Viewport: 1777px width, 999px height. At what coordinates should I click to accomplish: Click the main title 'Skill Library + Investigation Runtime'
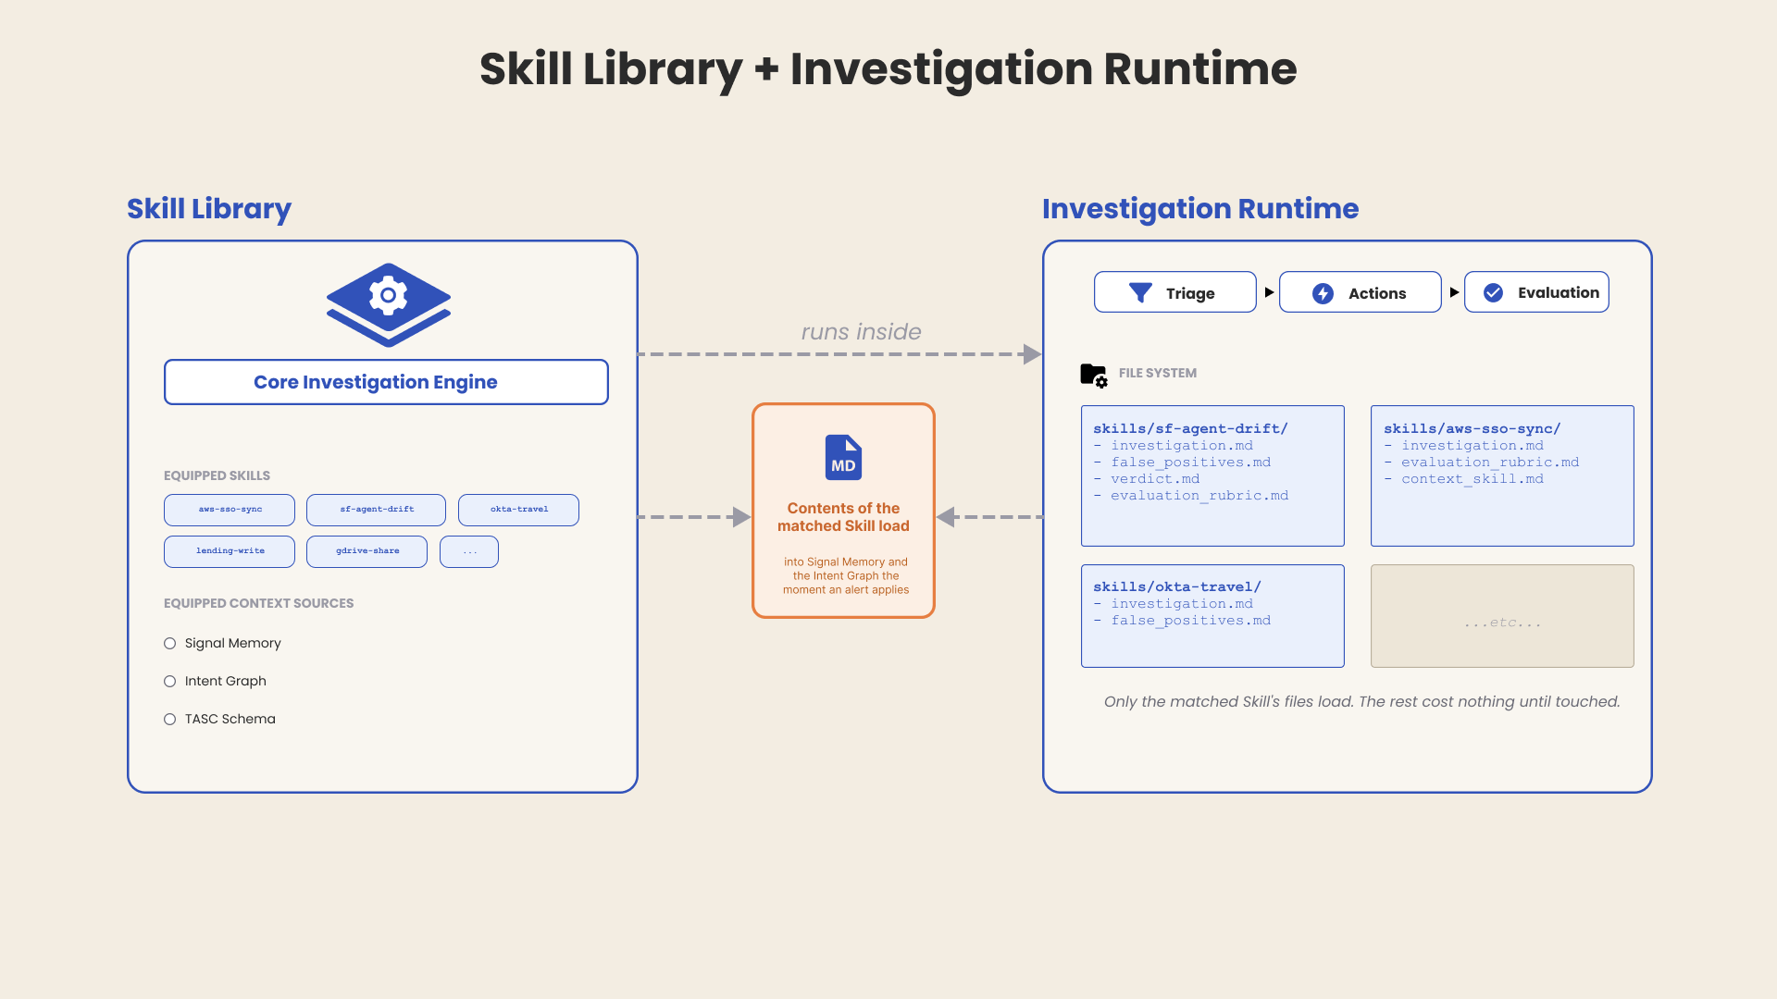[x=888, y=69]
